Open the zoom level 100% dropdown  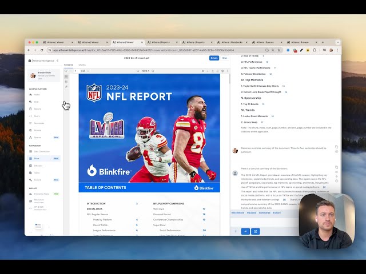coord(145,71)
